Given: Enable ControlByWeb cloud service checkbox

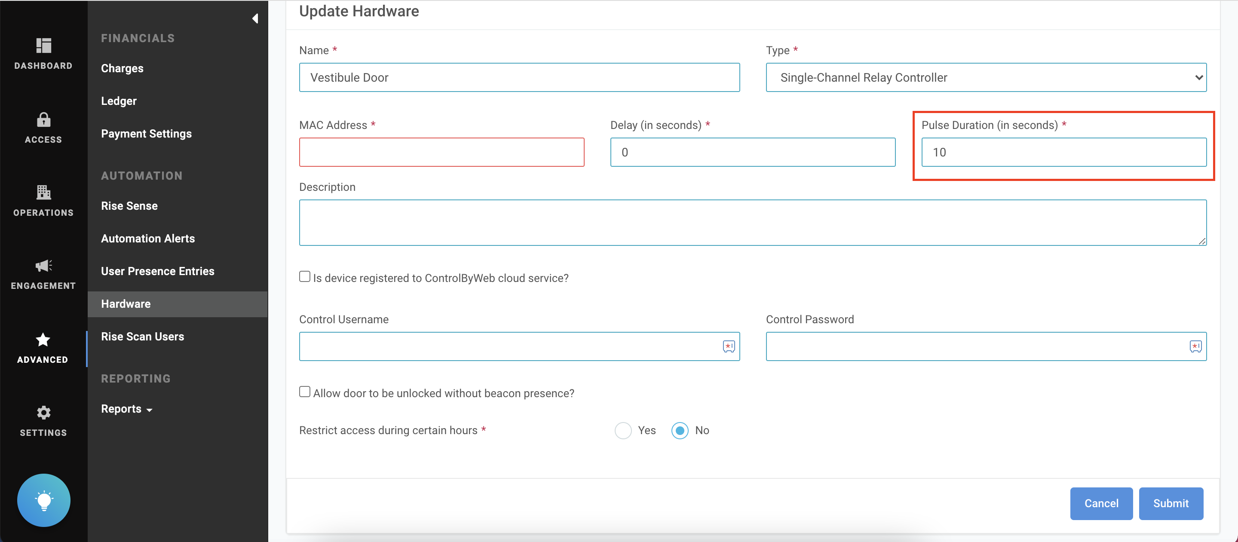Looking at the screenshot, I should click(305, 277).
